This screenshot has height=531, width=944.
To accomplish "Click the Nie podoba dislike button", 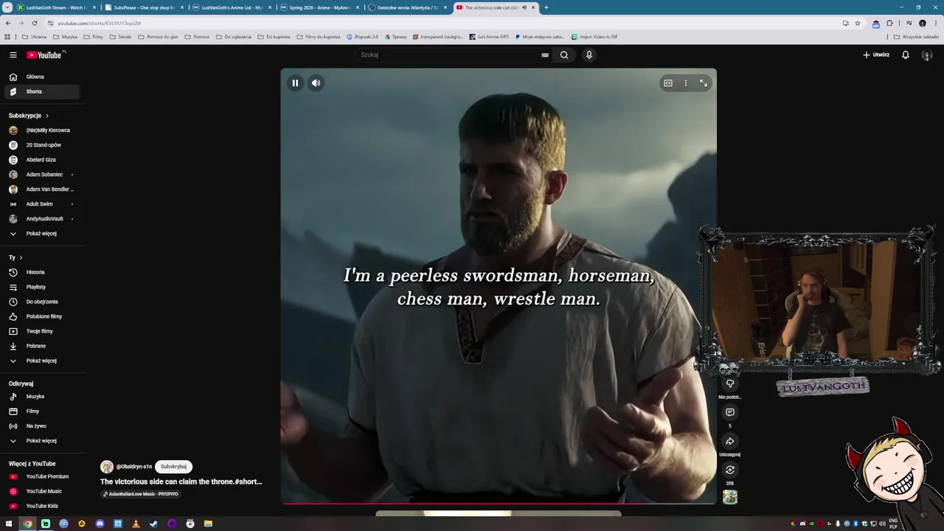I will 730,383.
